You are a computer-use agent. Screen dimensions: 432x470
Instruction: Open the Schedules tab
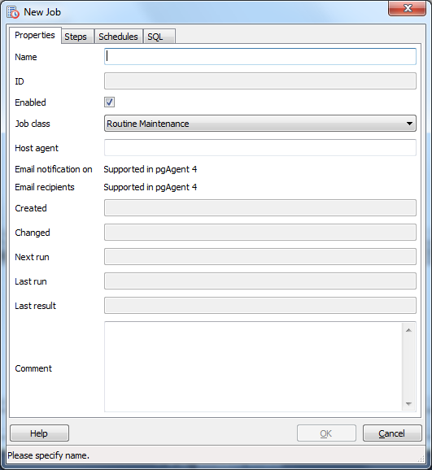[x=118, y=37]
